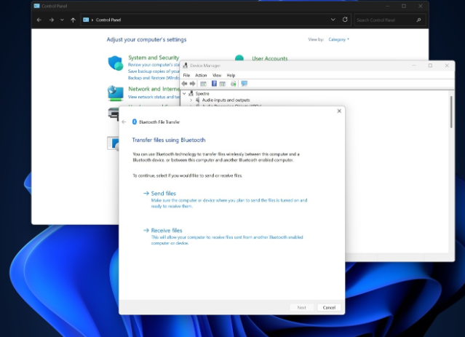Open address bar history dropdown in Control Panel
465x337 pixels.
point(333,20)
